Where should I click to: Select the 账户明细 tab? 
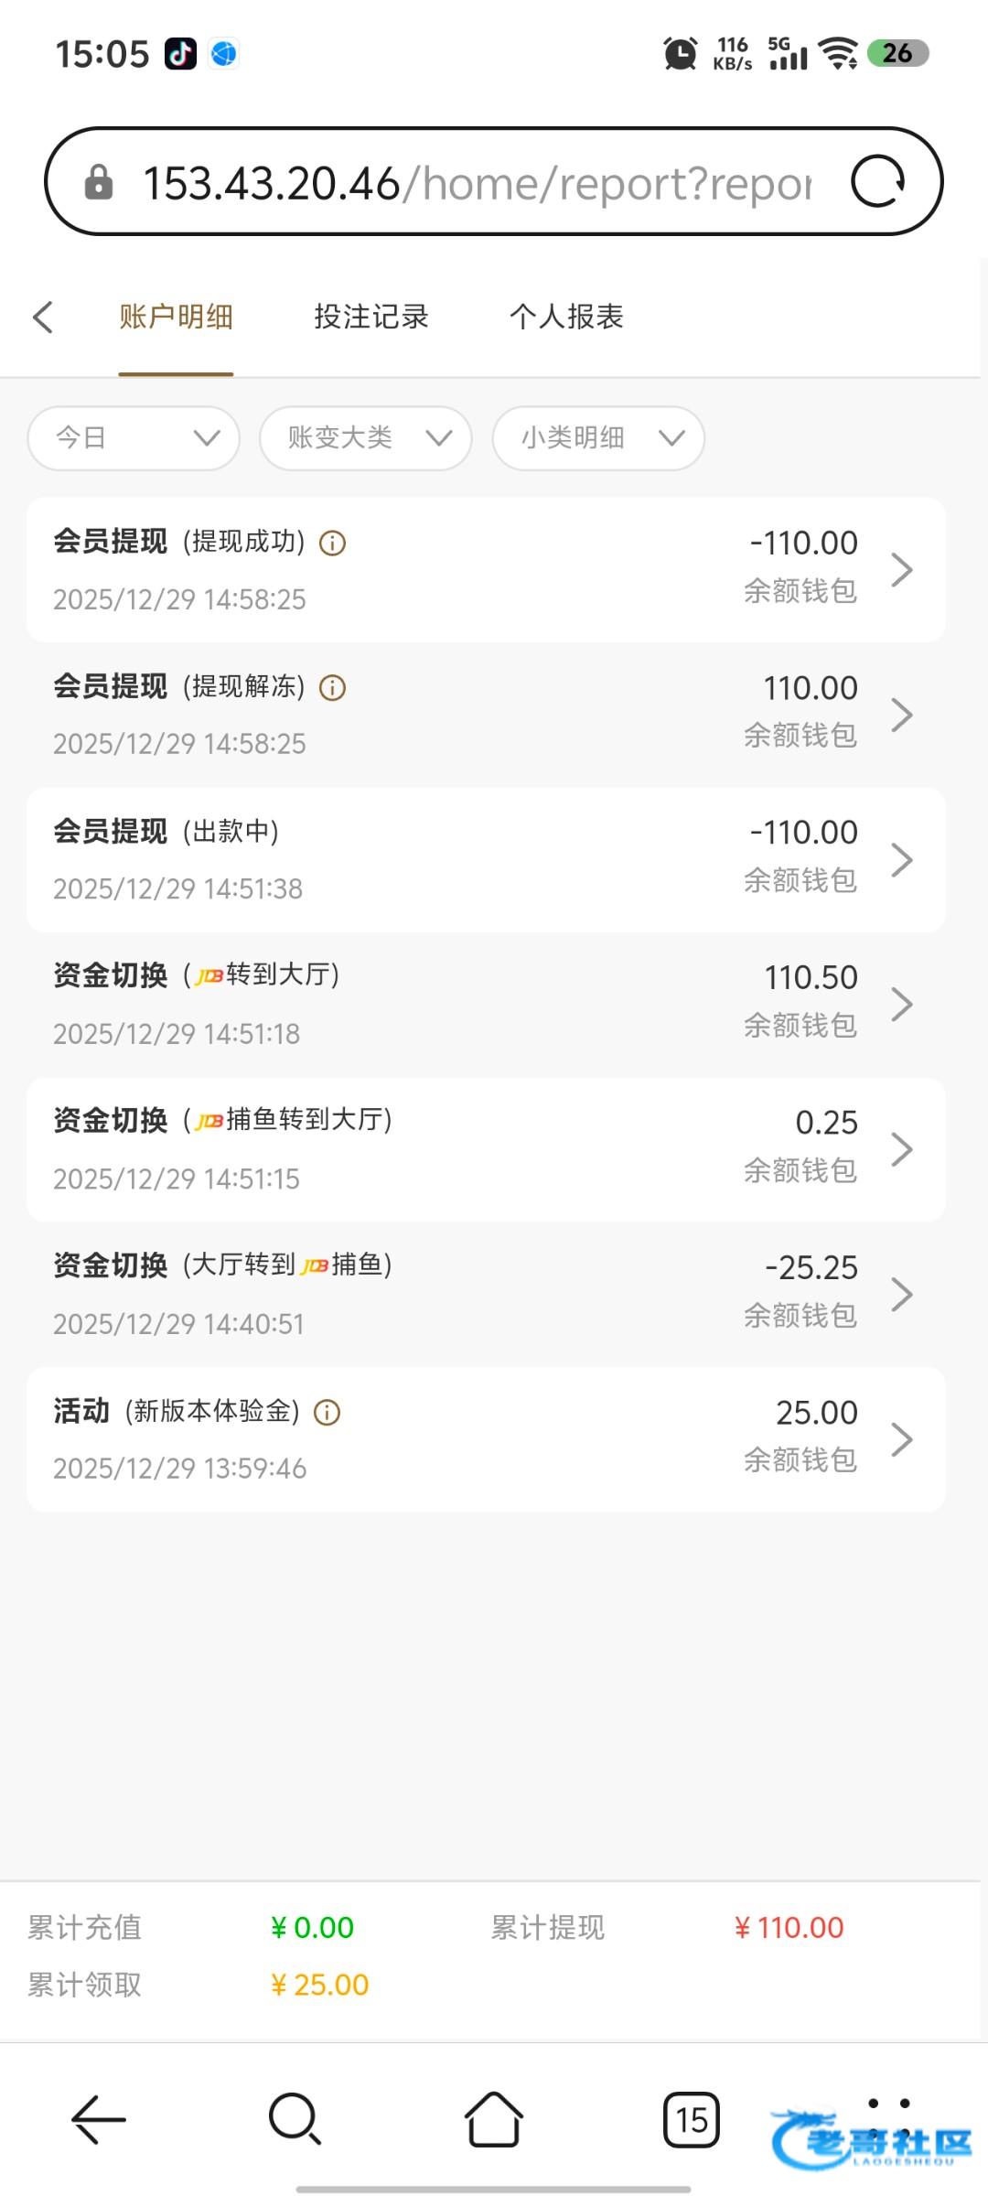176,318
